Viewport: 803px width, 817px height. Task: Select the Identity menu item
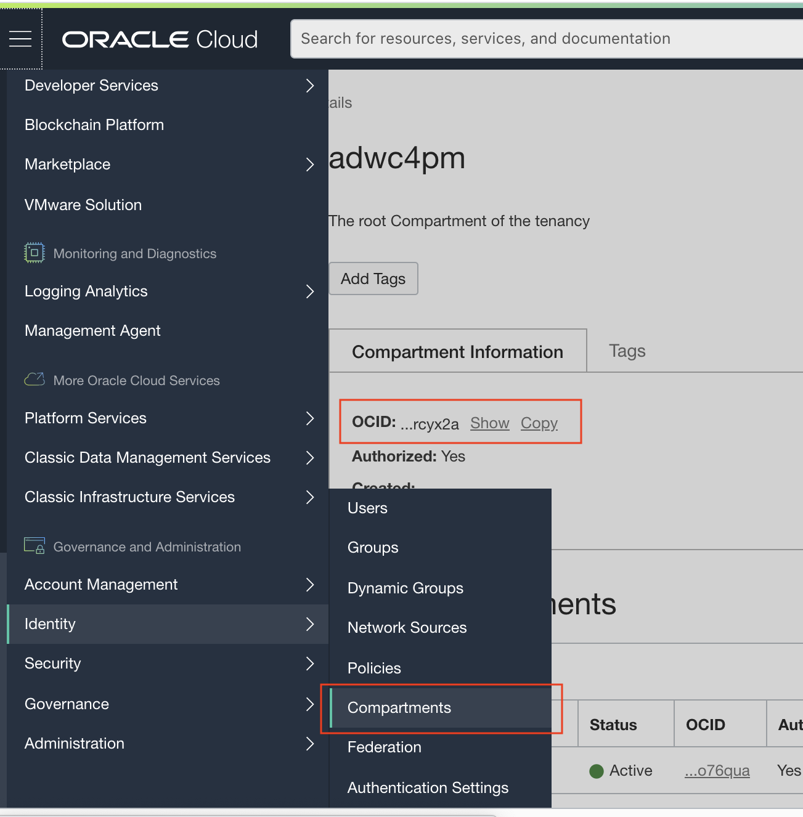coord(168,624)
